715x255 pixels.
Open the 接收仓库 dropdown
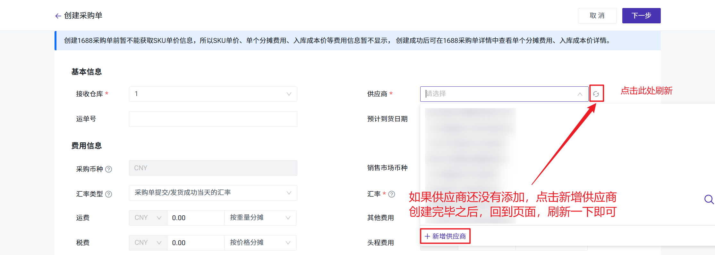tap(213, 94)
